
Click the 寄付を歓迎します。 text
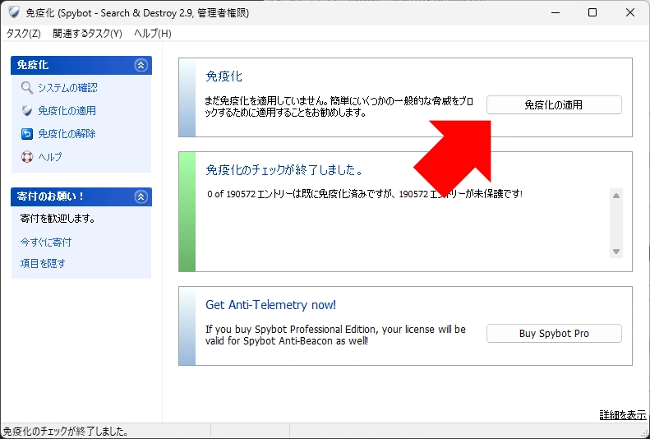point(58,219)
